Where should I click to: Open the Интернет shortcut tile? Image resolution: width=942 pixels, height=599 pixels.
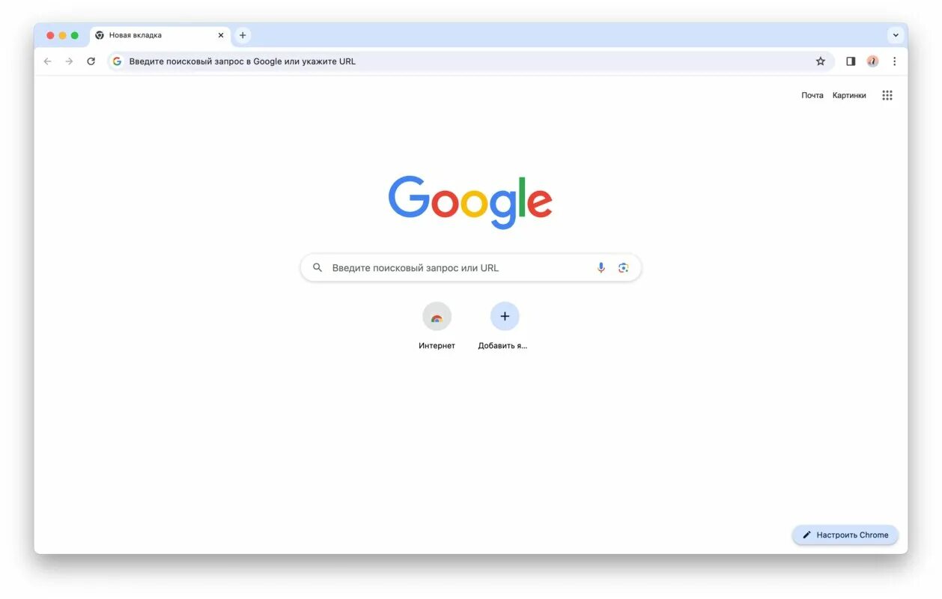[x=437, y=326]
